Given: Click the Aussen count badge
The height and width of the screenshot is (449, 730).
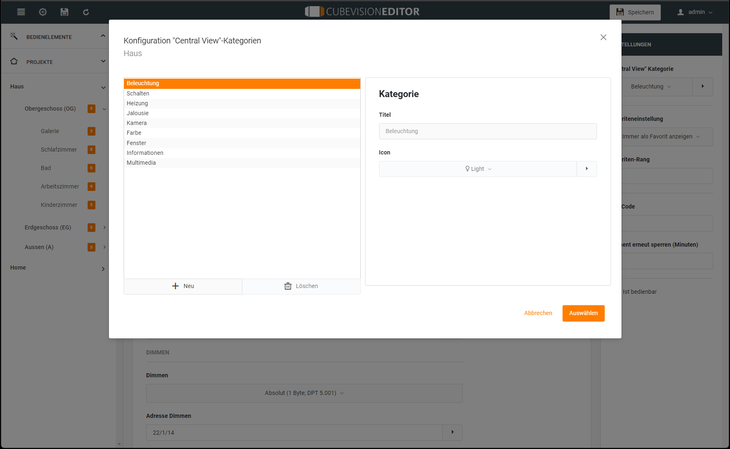Looking at the screenshot, I should 91,247.
